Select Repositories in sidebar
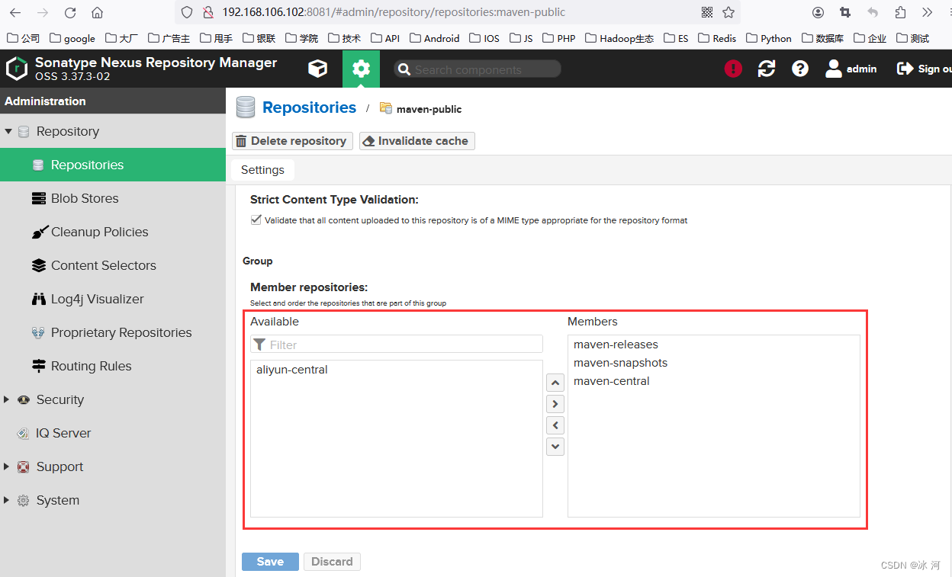Viewport: 952px width, 577px height. 113,165
